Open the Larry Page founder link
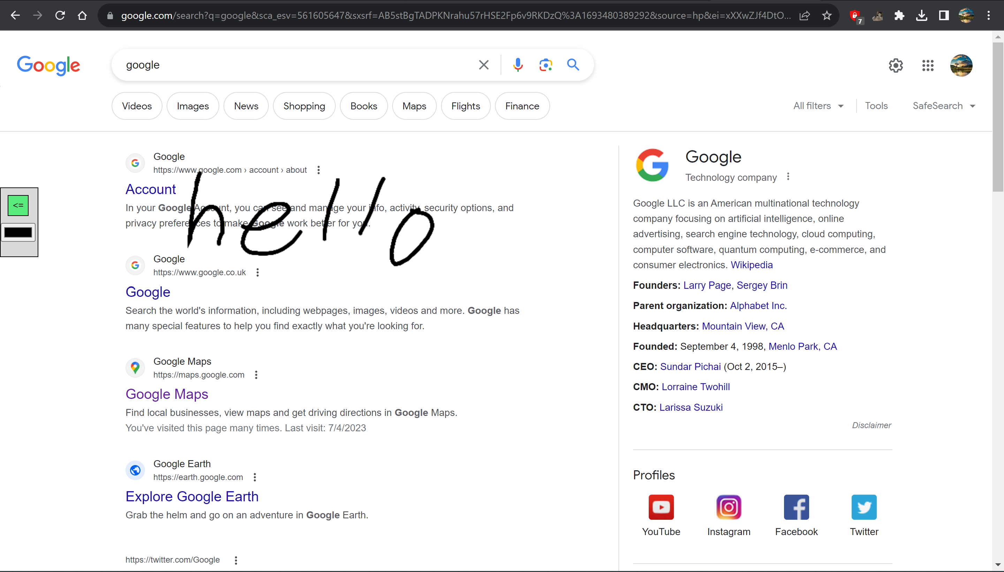Viewport: 1004px width, 572px height. click(707, 285)
